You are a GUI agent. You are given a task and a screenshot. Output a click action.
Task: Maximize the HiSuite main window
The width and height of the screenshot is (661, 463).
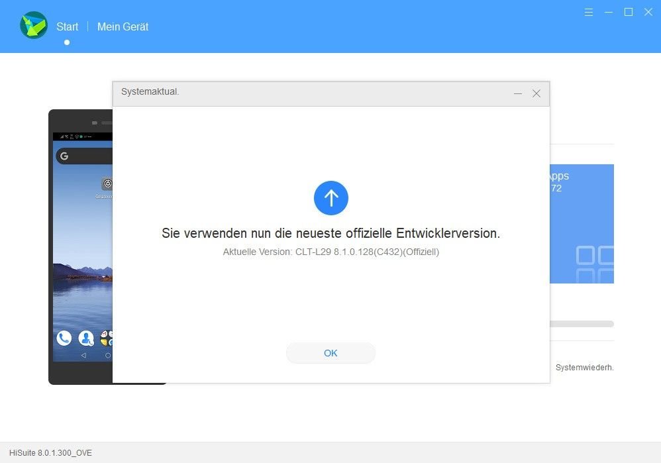tap(629, 12)
